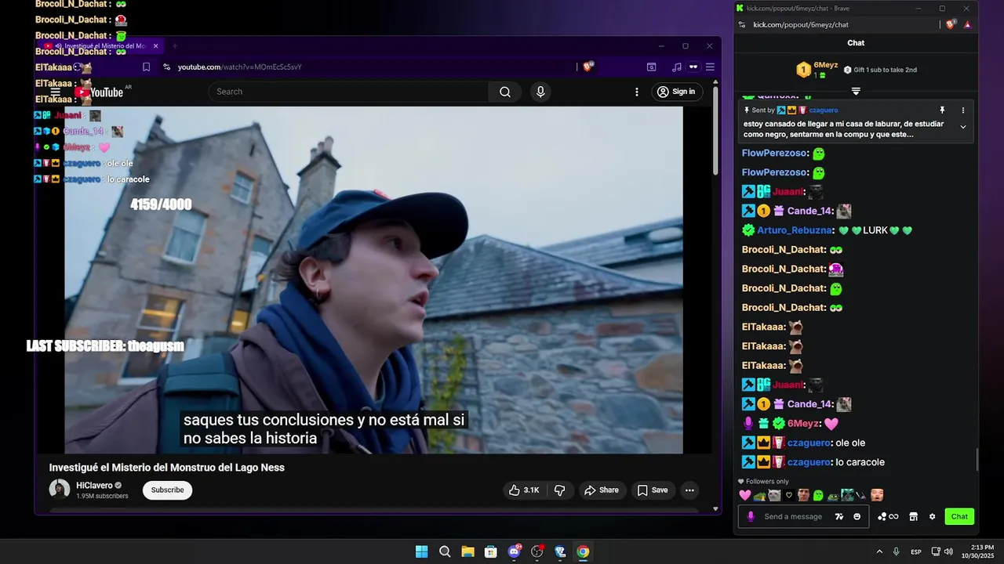Open Discord from the taskbar

(x=514, y=551)
